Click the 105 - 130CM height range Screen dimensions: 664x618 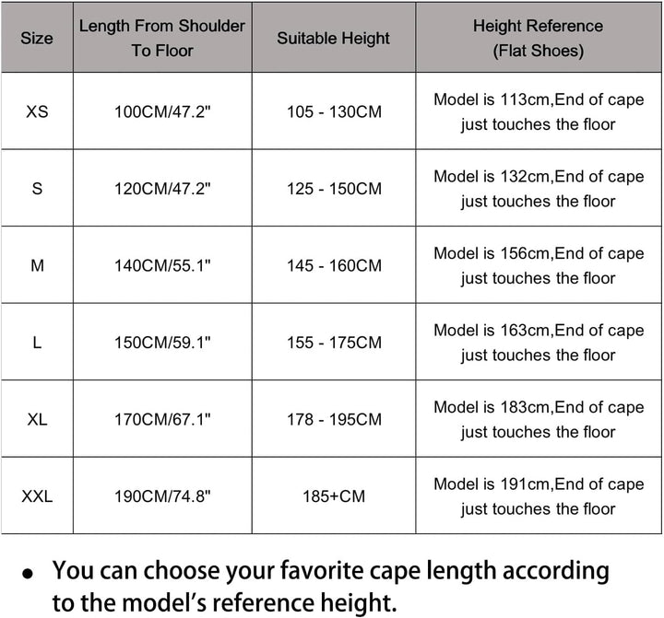click(334, 112)
